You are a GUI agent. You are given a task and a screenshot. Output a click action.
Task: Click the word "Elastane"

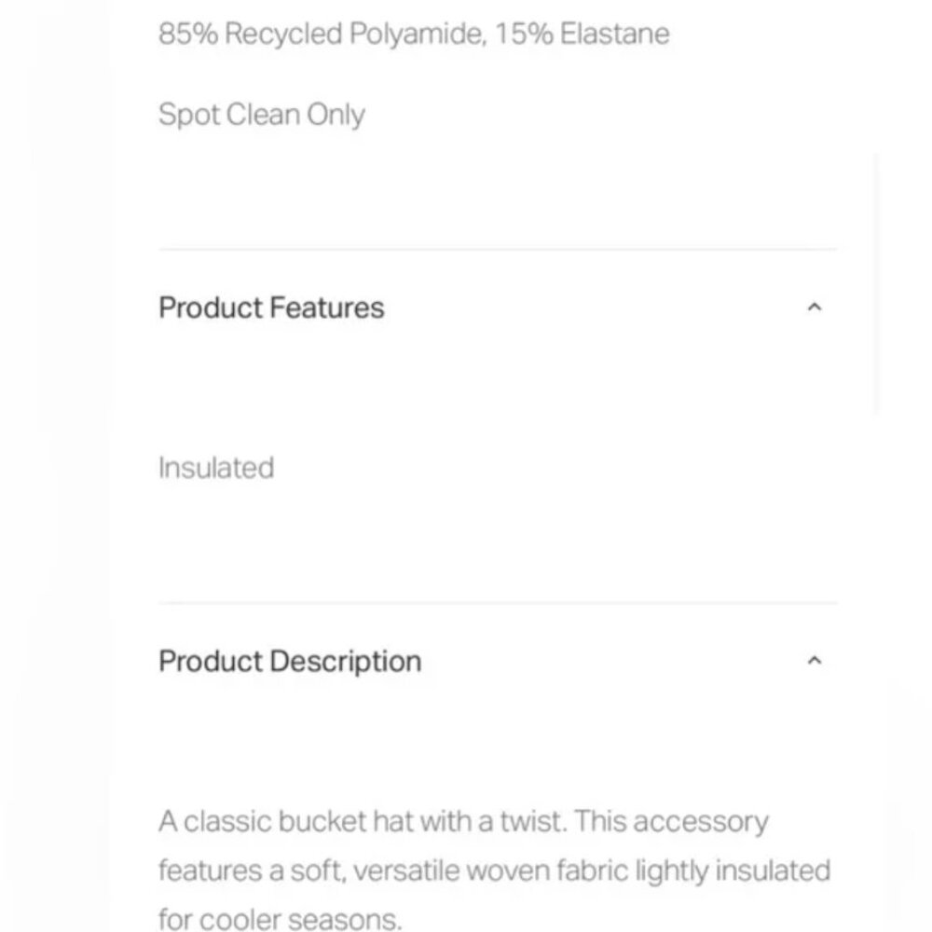[615, 34]
